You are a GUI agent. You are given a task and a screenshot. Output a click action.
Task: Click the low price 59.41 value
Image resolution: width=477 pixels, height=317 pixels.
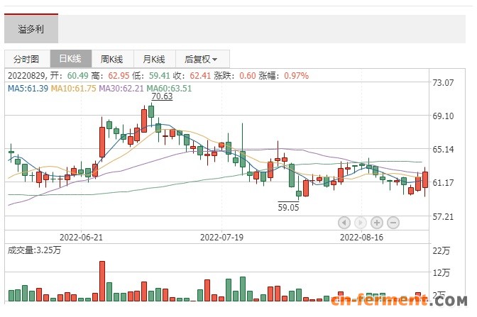tap(160, 76)
